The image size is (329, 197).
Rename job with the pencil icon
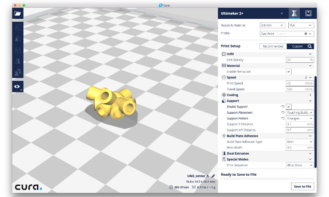213,176
